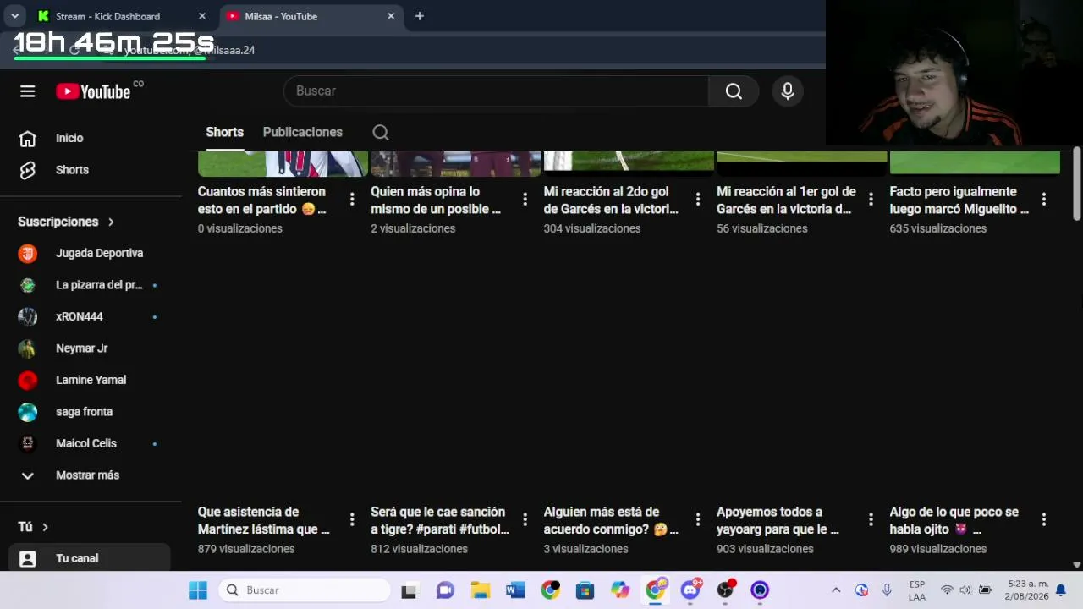The height and width of the screenshot is (609, 1083).
Task: Show hidden system tray icons
Action: point(836,590)
